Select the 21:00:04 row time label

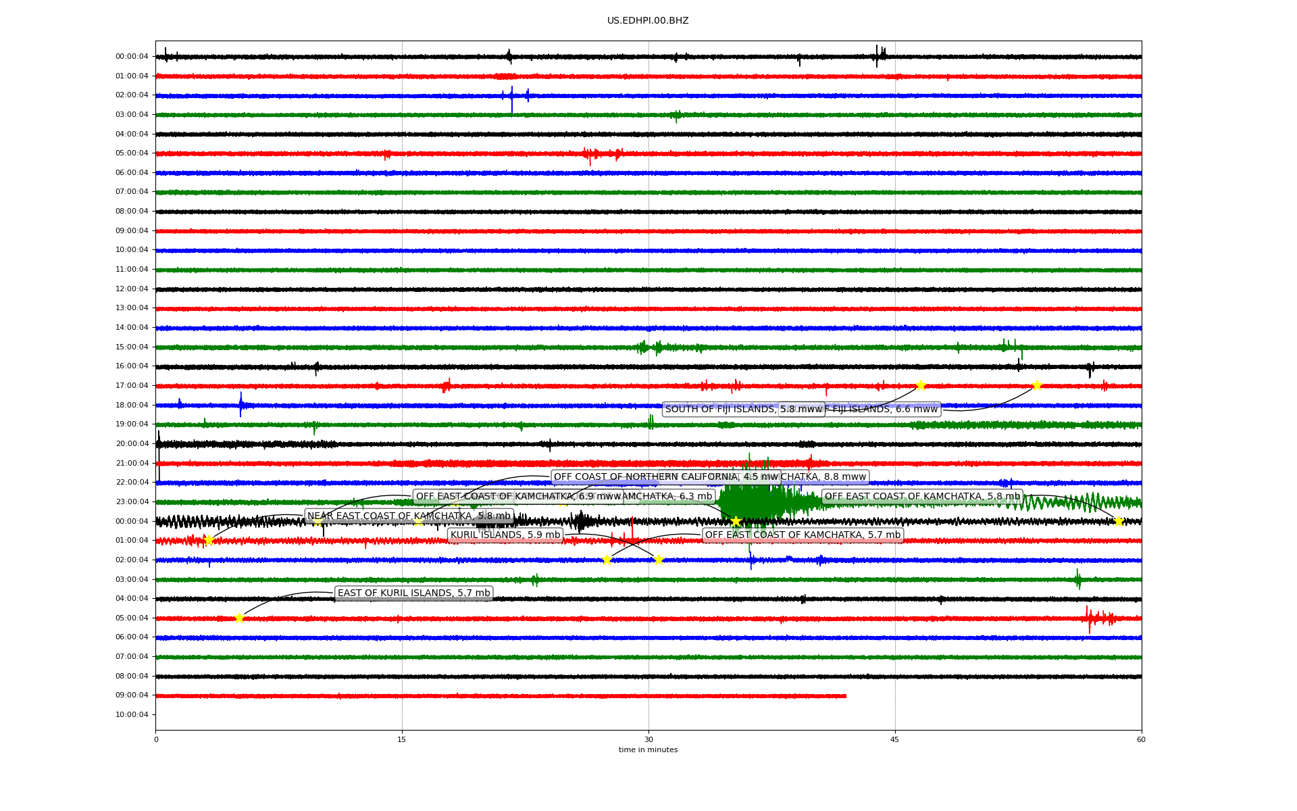132,464
